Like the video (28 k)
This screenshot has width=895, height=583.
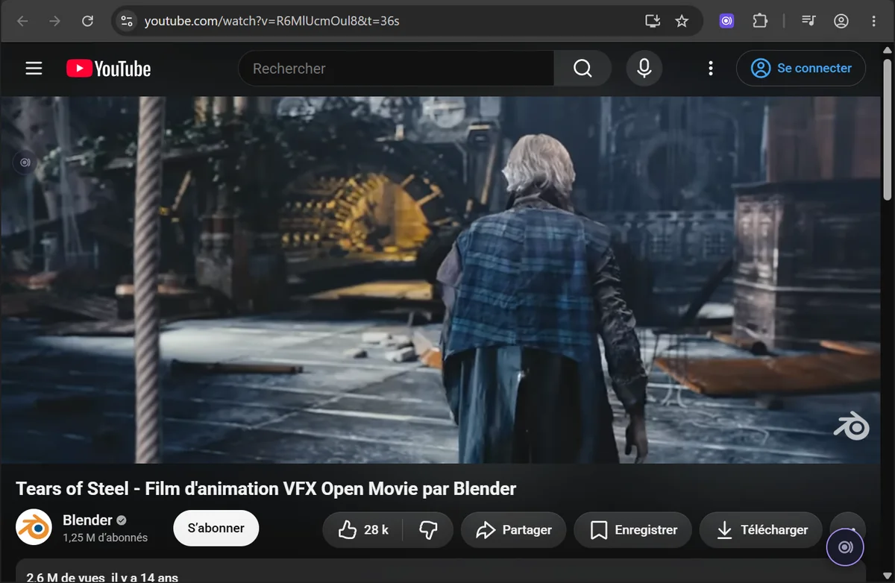pos(362,530)
